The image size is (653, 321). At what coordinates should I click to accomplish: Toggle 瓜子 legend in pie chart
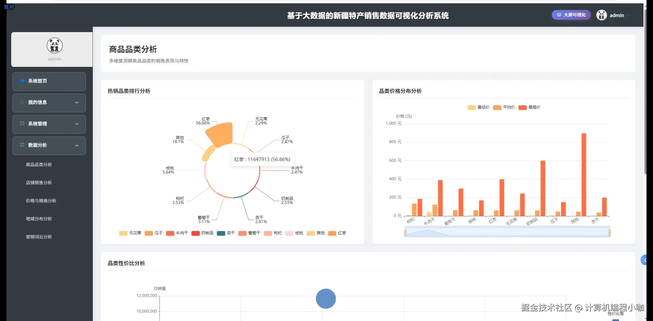click(x=154, y=233)
